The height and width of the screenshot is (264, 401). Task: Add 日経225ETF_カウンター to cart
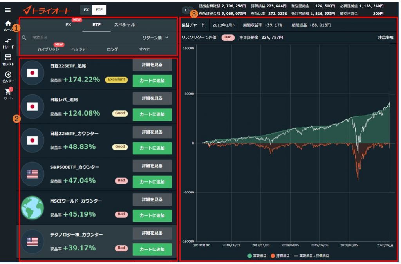(152, 148)
